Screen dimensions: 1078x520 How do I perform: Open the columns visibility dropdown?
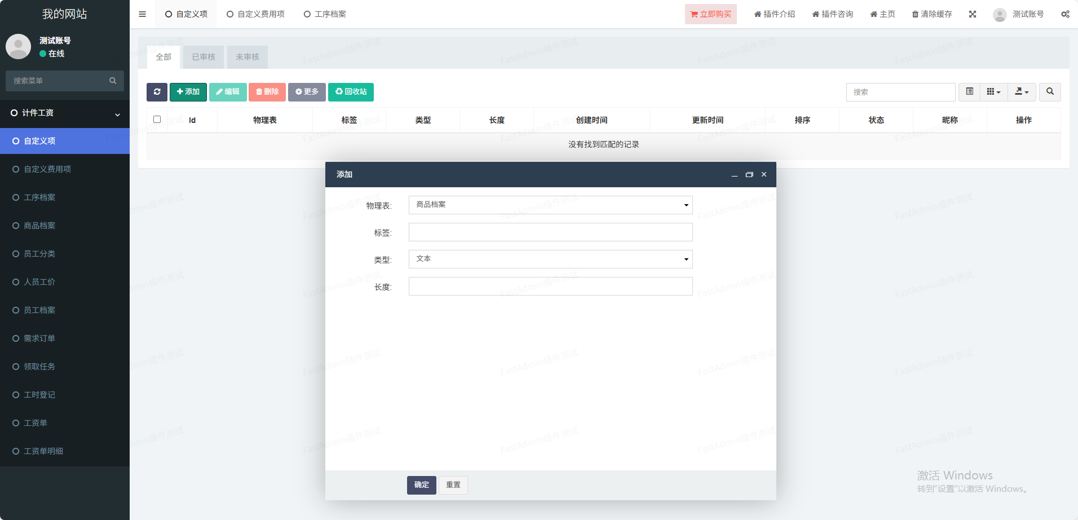[x=993, y=92]
